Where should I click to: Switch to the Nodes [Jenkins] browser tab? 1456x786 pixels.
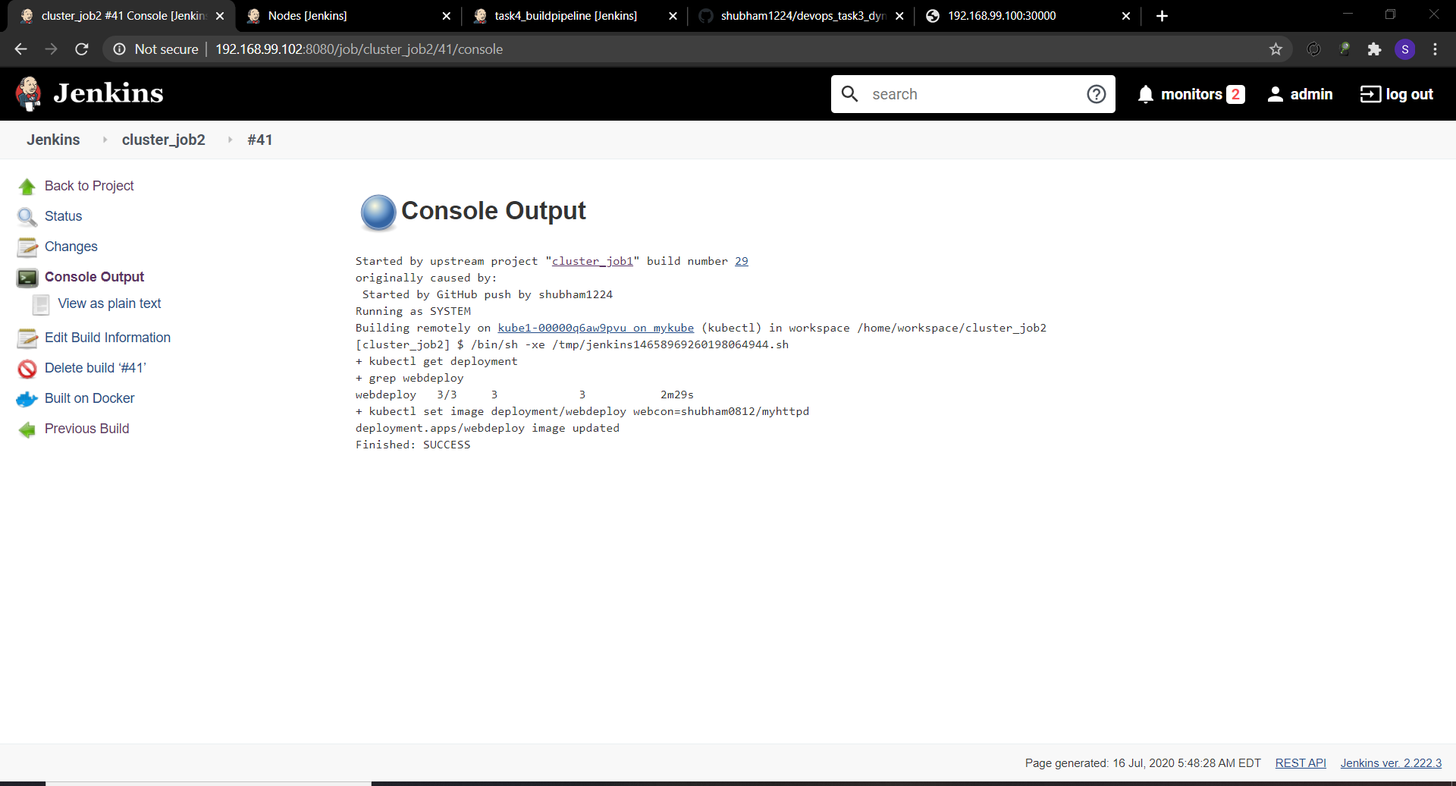pos(306,15)
